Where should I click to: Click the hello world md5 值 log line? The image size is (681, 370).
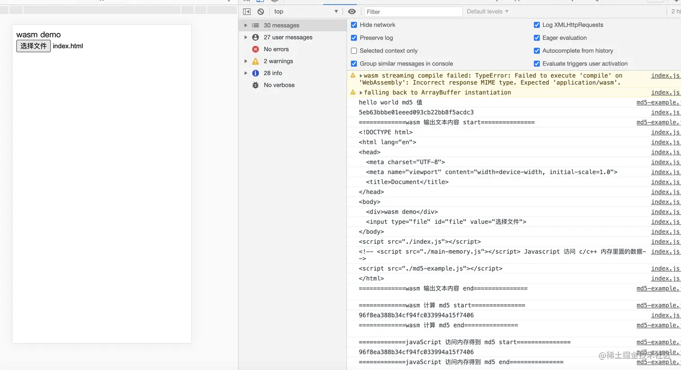coord(390,102)
